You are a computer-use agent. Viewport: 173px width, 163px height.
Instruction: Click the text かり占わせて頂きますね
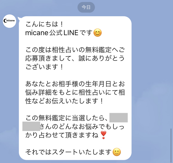click(62, 135)
